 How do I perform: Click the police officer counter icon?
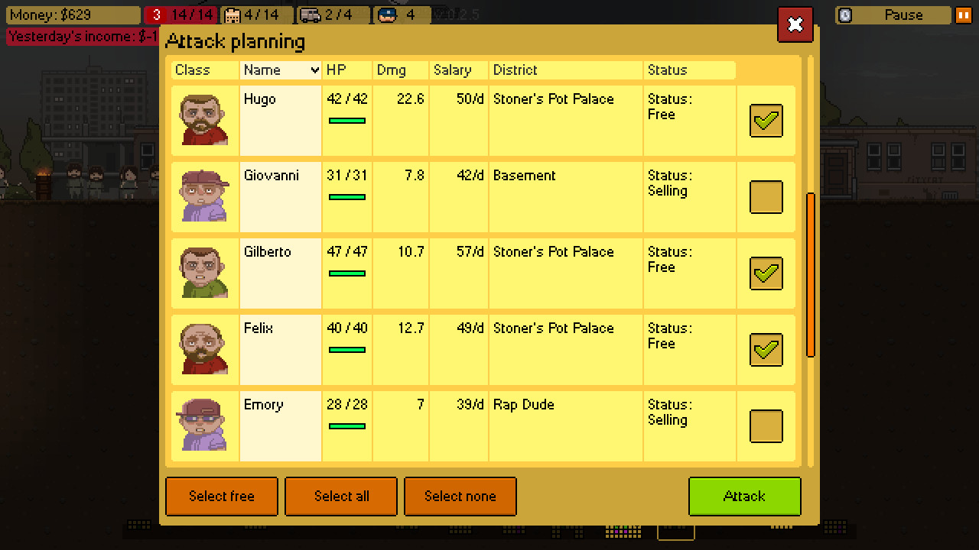[x=388, y=15]
